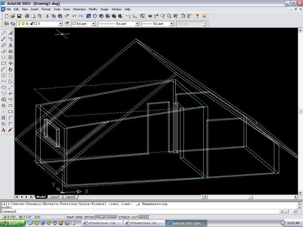Select the Trim tool
The image size is (303, 227).
click(11, 93)
